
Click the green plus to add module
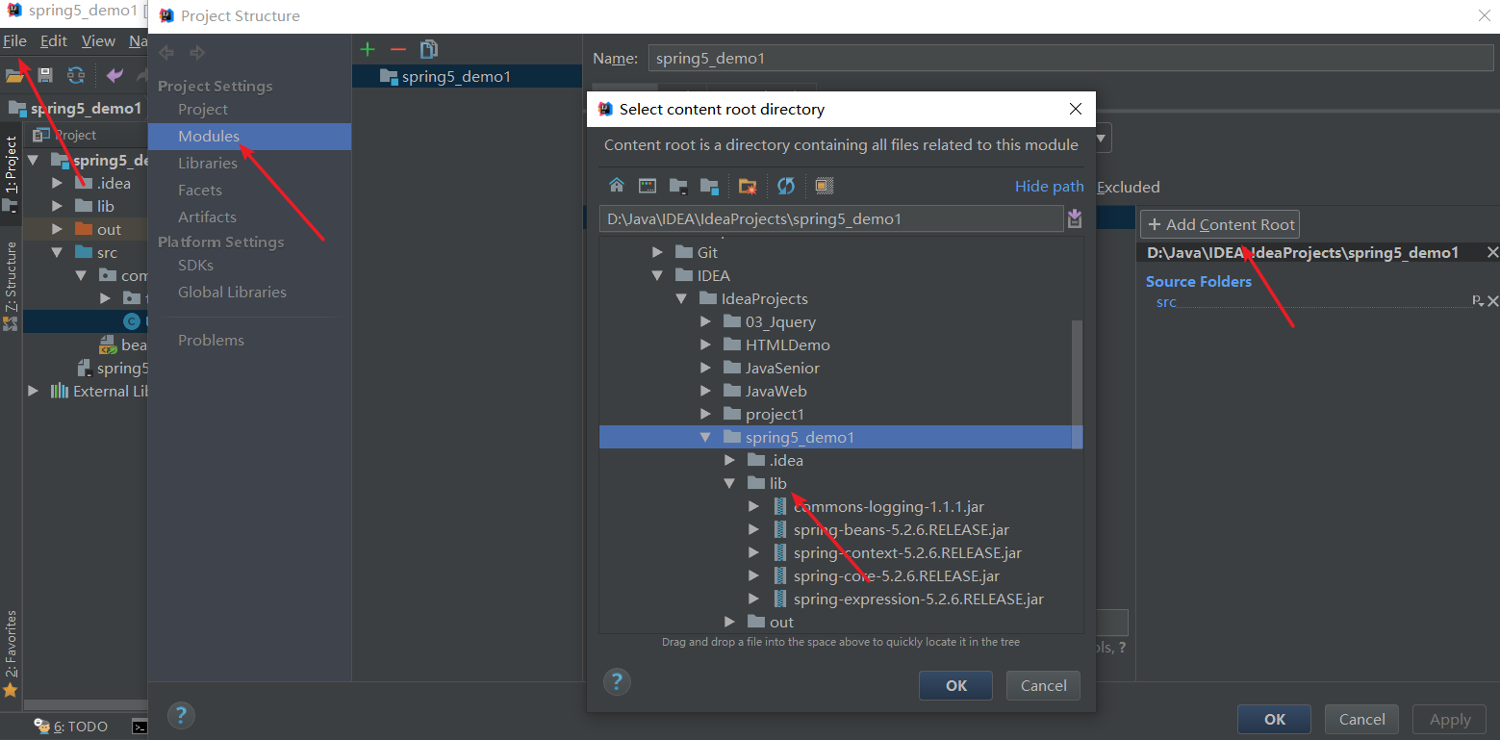pos(367,49)
